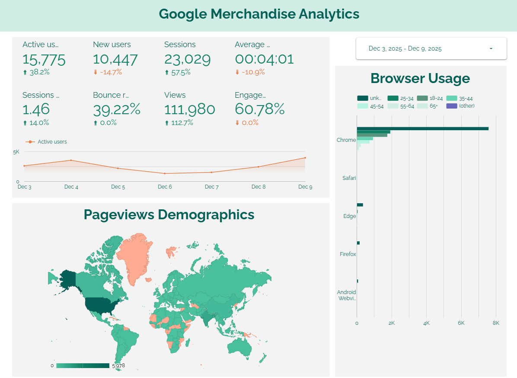Open the date range dropdown
Viewport: 517px width, 378px height.
(x=431, y=48)
